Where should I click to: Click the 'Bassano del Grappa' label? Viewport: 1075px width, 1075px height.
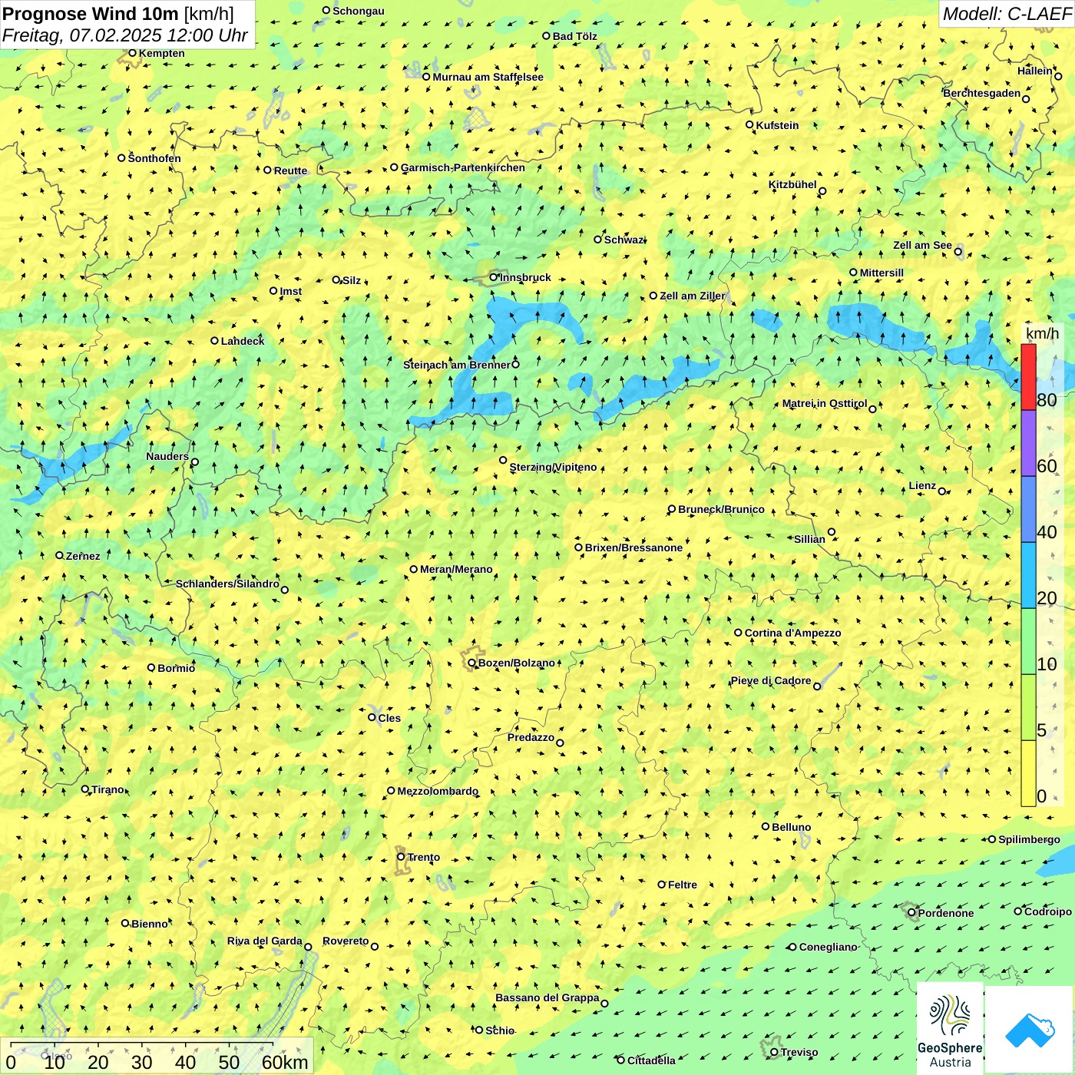coord(547,997)
